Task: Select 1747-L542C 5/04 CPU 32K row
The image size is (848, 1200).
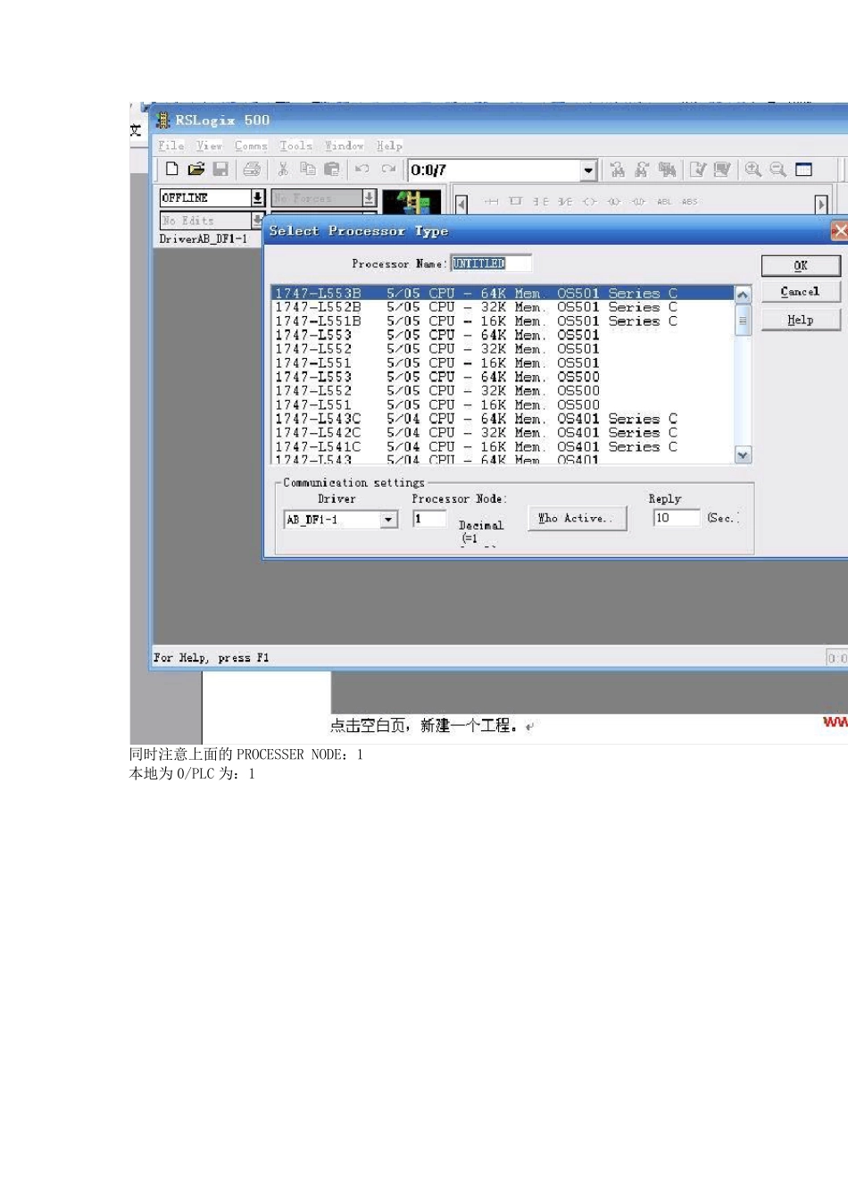Action: point(502,432)
